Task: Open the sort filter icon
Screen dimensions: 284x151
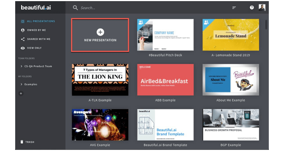Action: [234, 8]
